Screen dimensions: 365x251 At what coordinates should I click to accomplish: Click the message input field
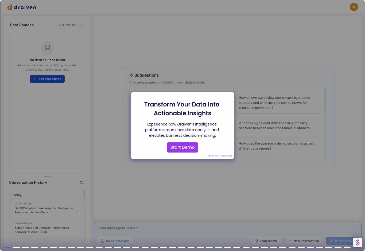(x=227, y=228)
